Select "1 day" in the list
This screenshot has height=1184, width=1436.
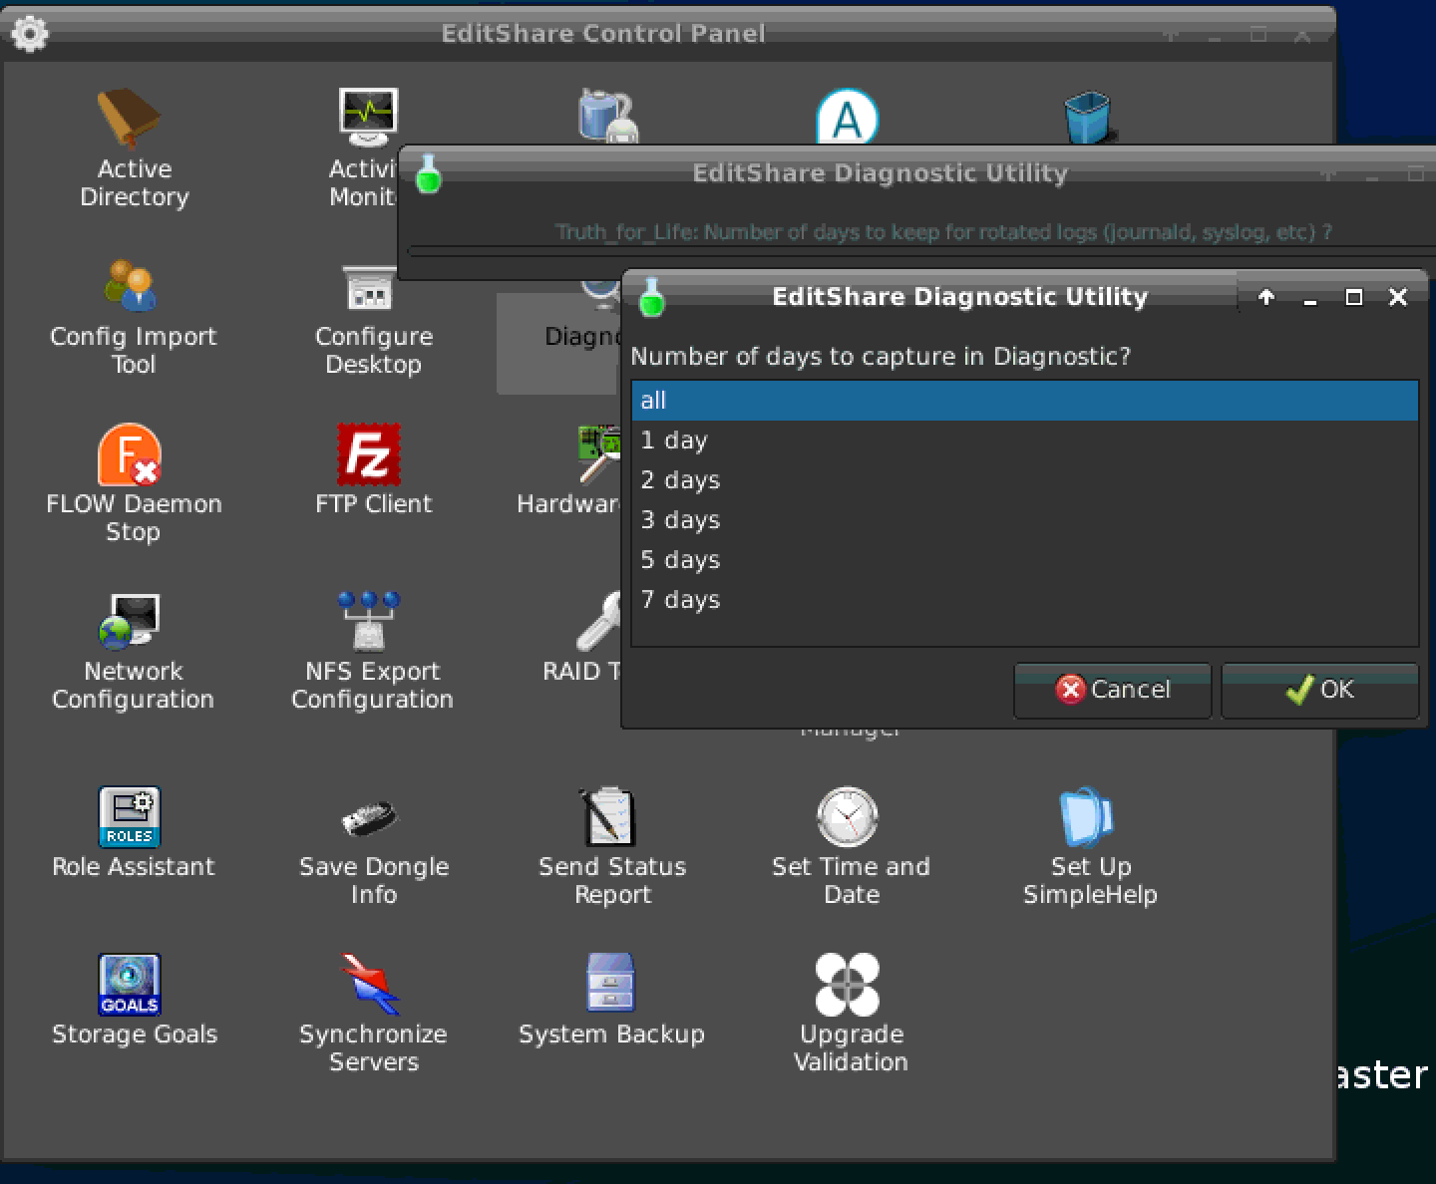point(1024,440)
